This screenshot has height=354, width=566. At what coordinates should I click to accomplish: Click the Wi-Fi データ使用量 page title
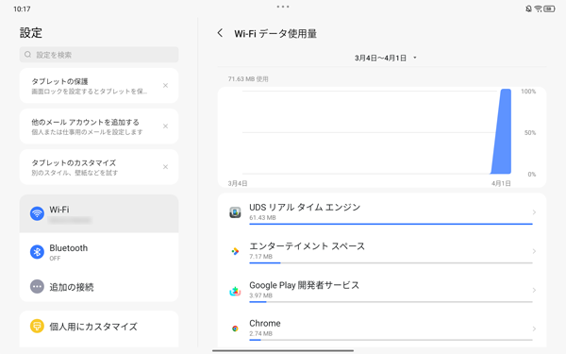click(275, 34)
